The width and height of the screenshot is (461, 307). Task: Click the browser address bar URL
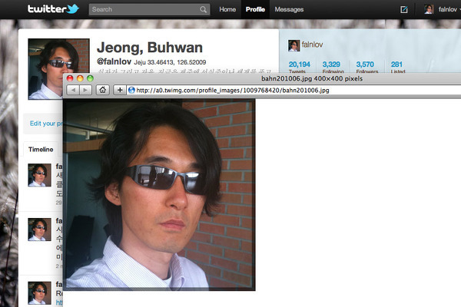coord(233,91)
